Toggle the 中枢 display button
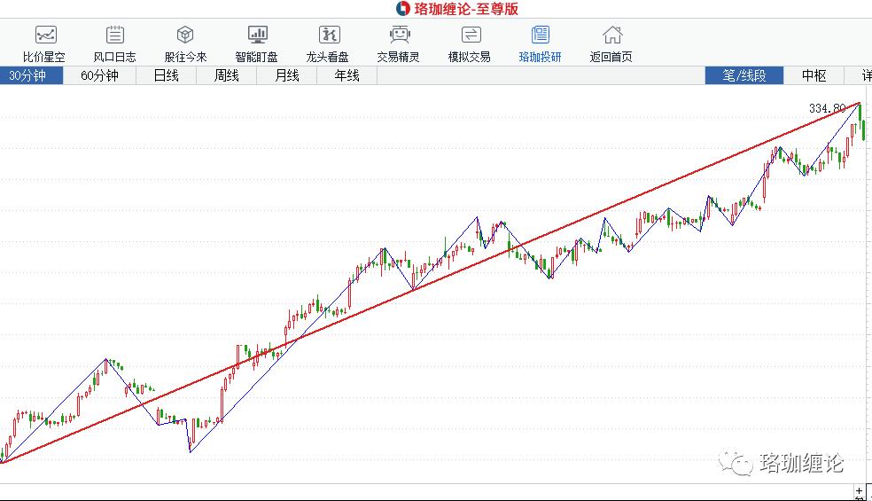 pos(814,76)
